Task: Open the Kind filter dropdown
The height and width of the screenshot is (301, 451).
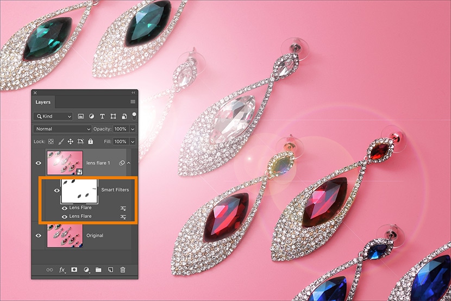Action: click(x=53, y=116)
